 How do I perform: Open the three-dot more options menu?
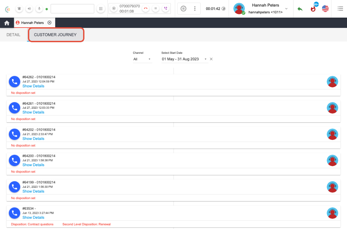point(195,9)
